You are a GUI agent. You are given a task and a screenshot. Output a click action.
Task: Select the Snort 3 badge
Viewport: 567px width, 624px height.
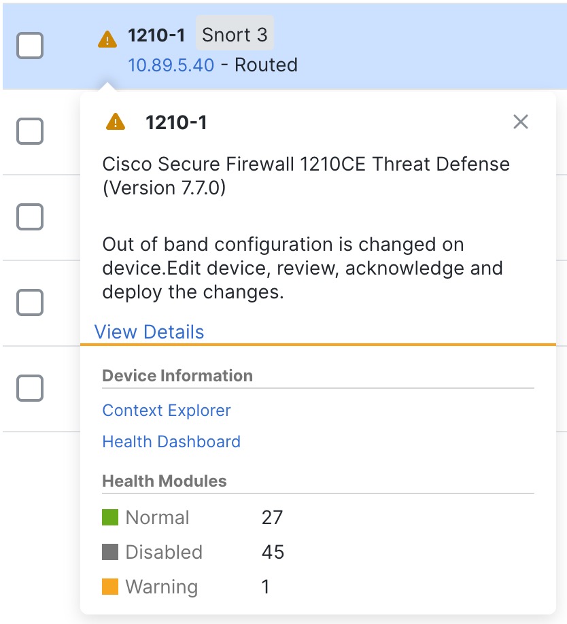pos(235,33)
